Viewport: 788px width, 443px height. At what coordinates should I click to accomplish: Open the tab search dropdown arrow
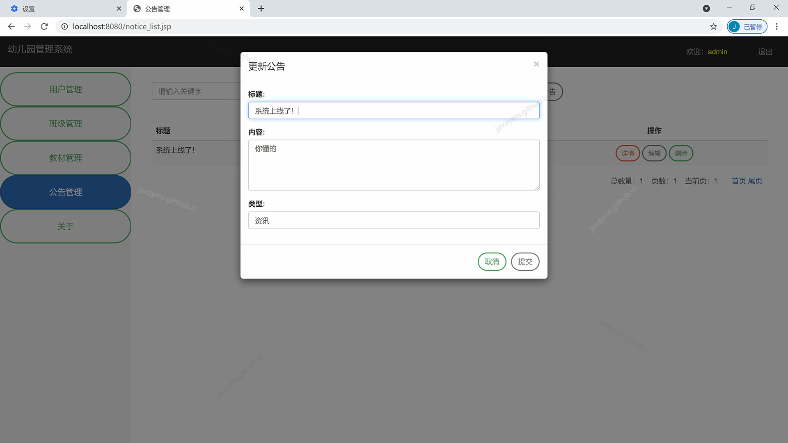706,9
